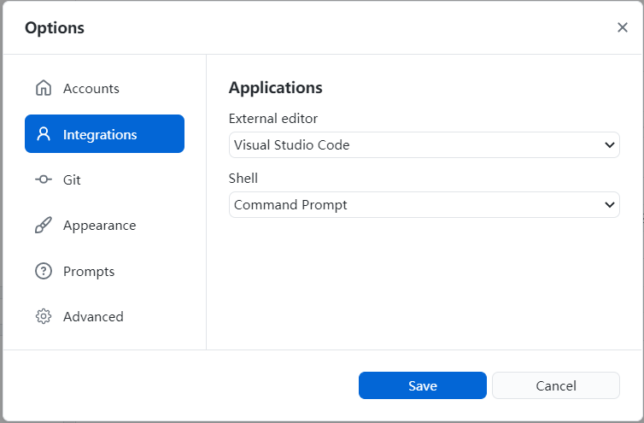Click the paintbrush icon beside Appearance
Viewport: 644px width, 423px height.
point(44,226)
